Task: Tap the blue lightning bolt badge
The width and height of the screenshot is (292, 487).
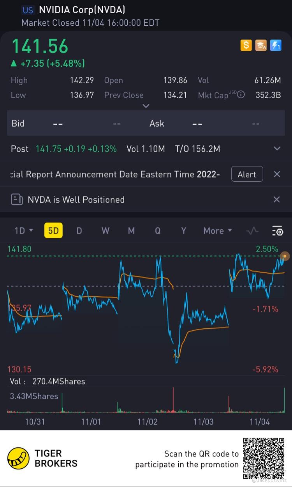Action: tap(275, 46)
